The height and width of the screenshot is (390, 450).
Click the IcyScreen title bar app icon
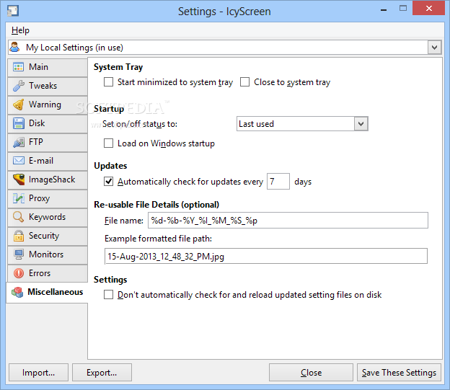pyautogui.click(x=13, y=11)
